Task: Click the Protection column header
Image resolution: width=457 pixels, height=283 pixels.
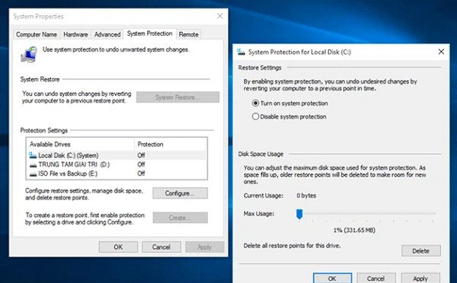Action: [x=171, y=144]
